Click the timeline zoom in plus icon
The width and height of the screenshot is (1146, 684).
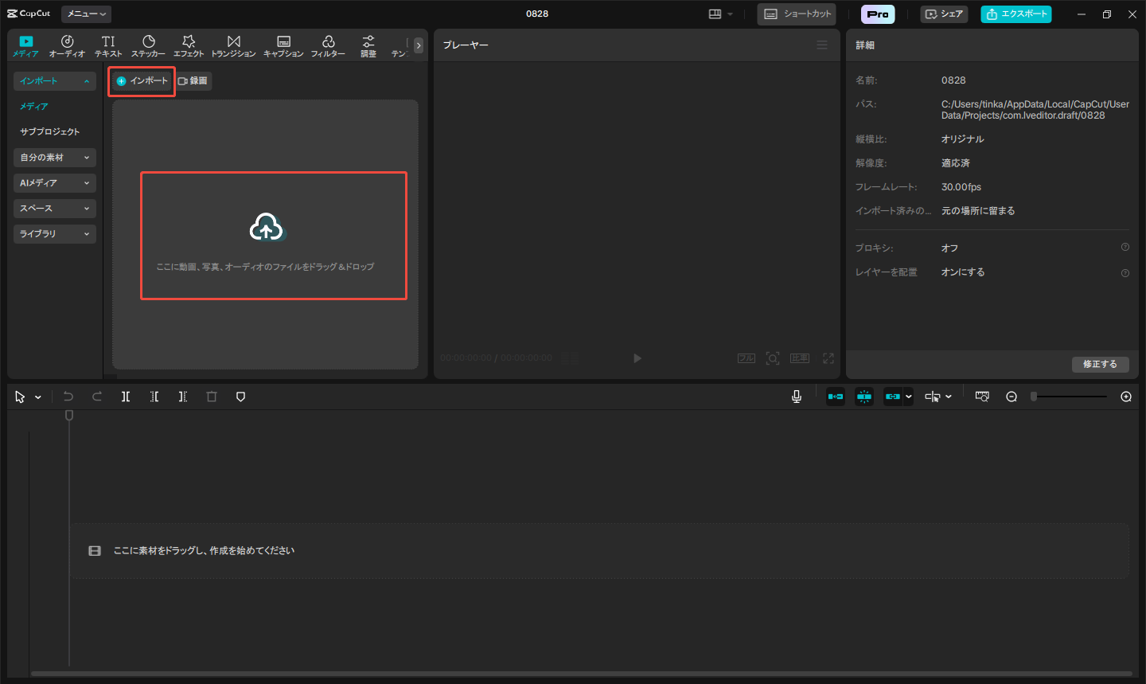pos(1126,397)
